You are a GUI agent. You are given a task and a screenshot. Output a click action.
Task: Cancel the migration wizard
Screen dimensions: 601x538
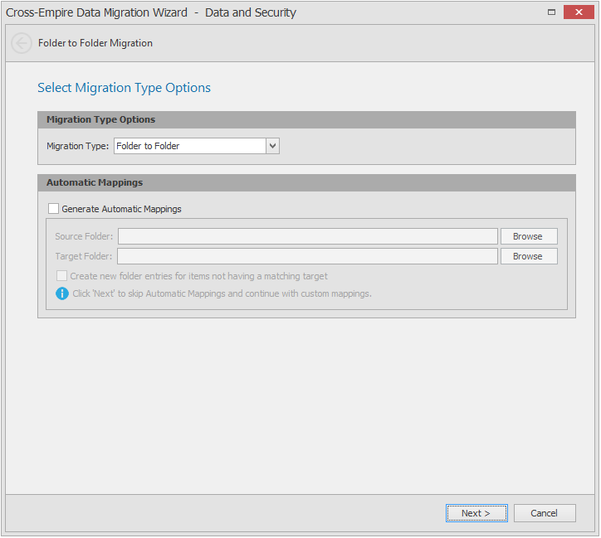pyautogui.click(x=545, y=513)
